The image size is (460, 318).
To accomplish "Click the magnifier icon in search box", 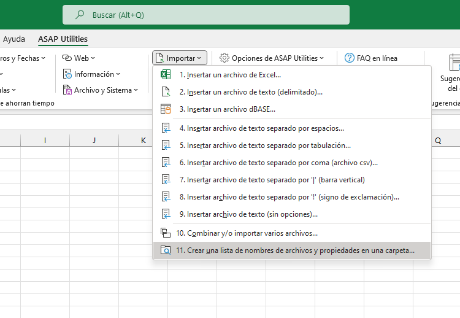I will (x=80, y=15).
